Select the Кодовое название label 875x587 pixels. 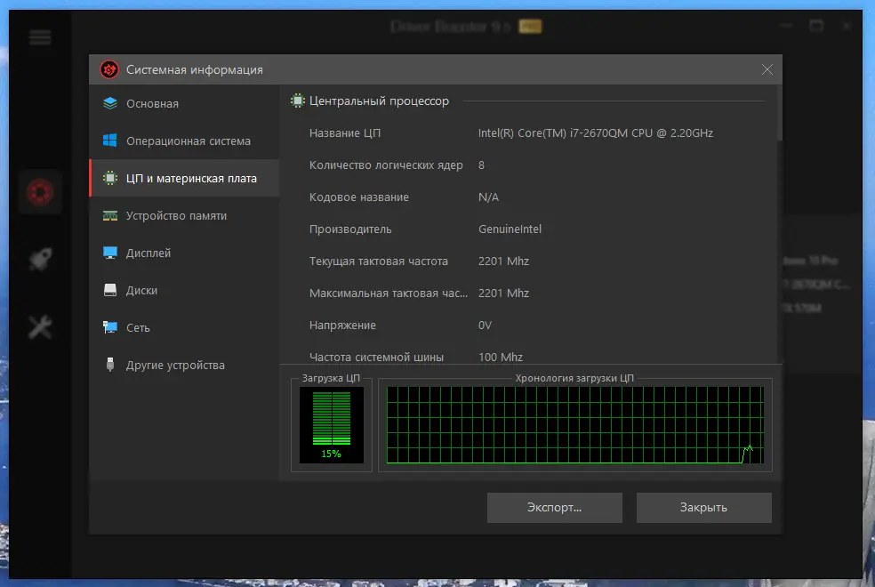coord(359,197)
